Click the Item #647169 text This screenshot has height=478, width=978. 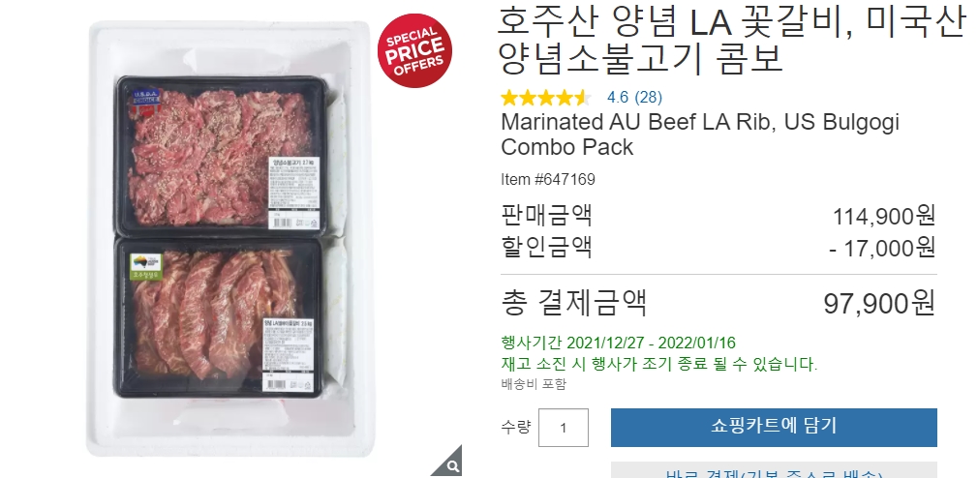point(548,179)
